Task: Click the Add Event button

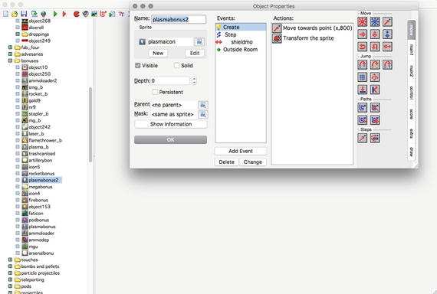Action: point(241,151)
